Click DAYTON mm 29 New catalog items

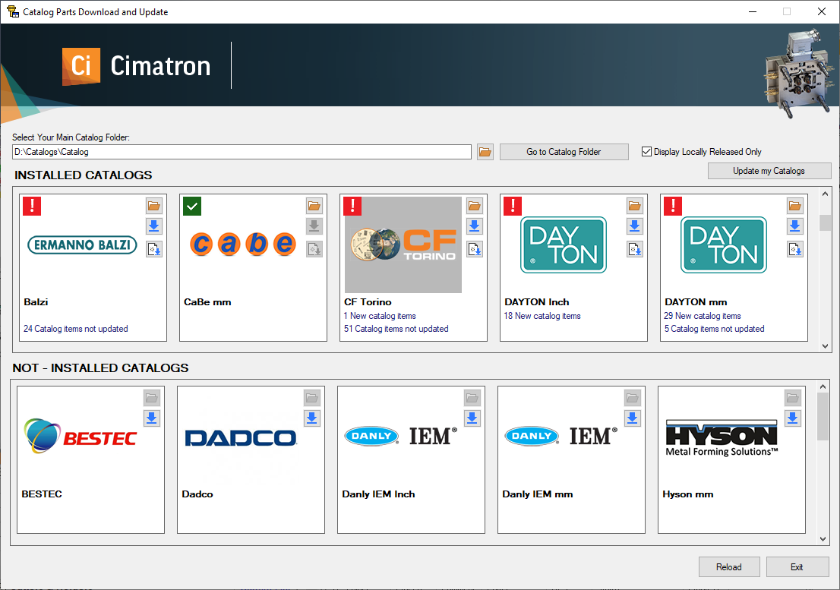point(703,316)
